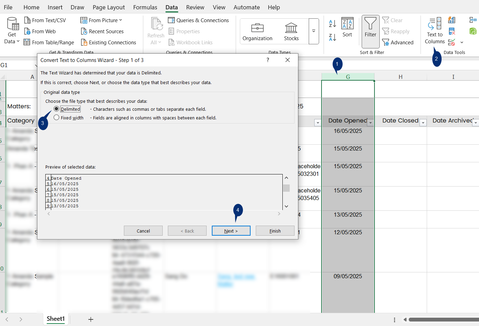
Task: Open Queries & Connections pane
Action: 198,20
